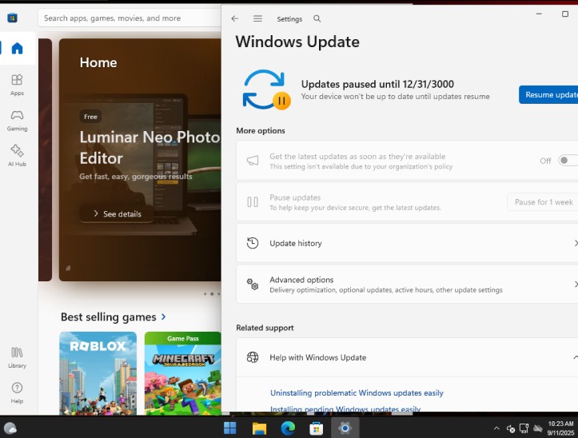Open Advanced options row
578x438 pixels.
pos(407,285)
